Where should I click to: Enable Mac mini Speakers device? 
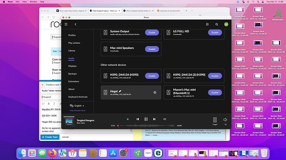152,49
